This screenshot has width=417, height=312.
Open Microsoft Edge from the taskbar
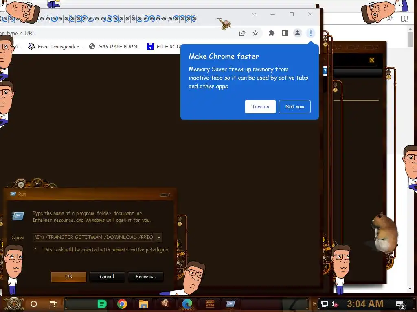(x=187, y=304)
